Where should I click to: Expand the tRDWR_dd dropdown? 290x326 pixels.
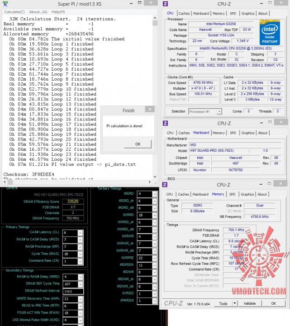[155, 287]
